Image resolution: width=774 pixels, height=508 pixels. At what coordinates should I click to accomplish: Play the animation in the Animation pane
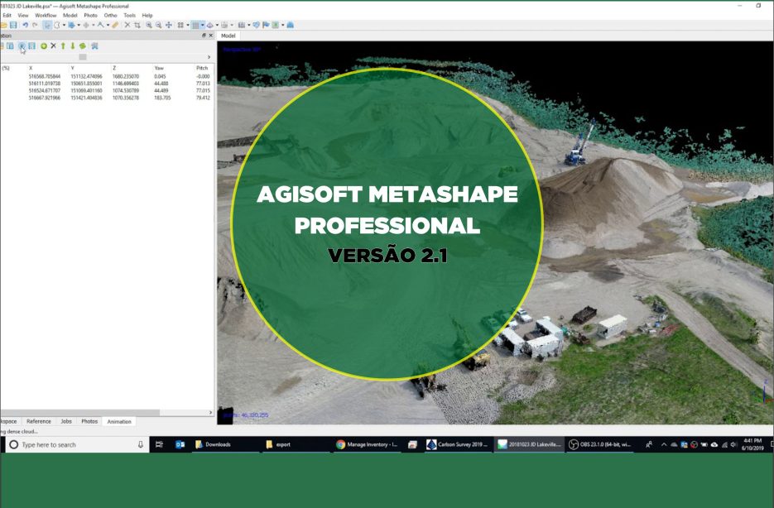[22, 46]
